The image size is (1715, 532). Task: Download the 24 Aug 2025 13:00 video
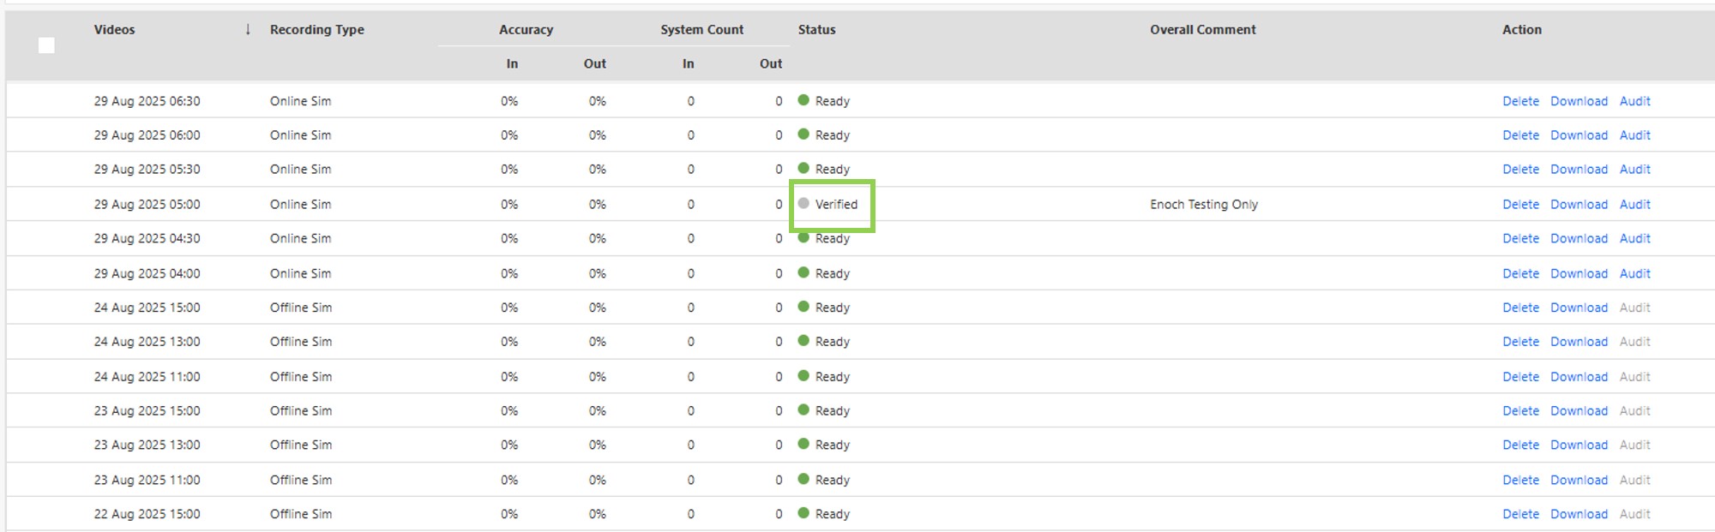1579,342
